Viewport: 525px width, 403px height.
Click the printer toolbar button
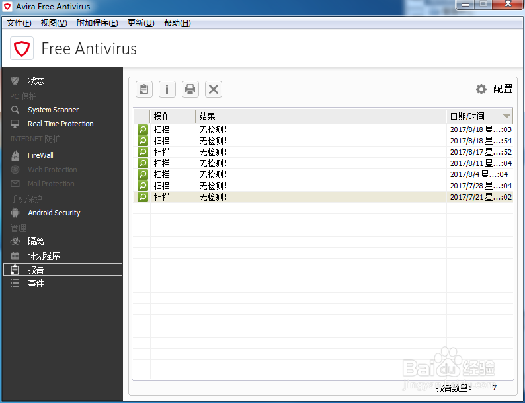tap(190, 89)
